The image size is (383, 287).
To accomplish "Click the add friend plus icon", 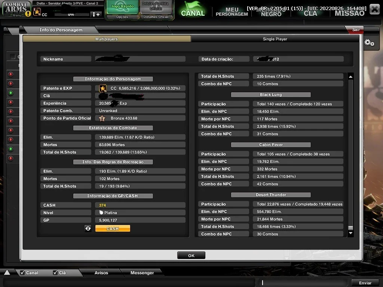I will click(x=96, y=15).
